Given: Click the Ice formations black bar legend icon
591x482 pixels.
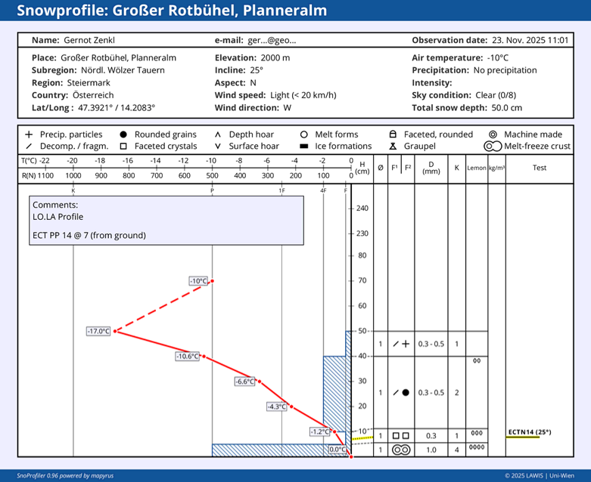Looking at the screenshot, I should click(303, 146).
